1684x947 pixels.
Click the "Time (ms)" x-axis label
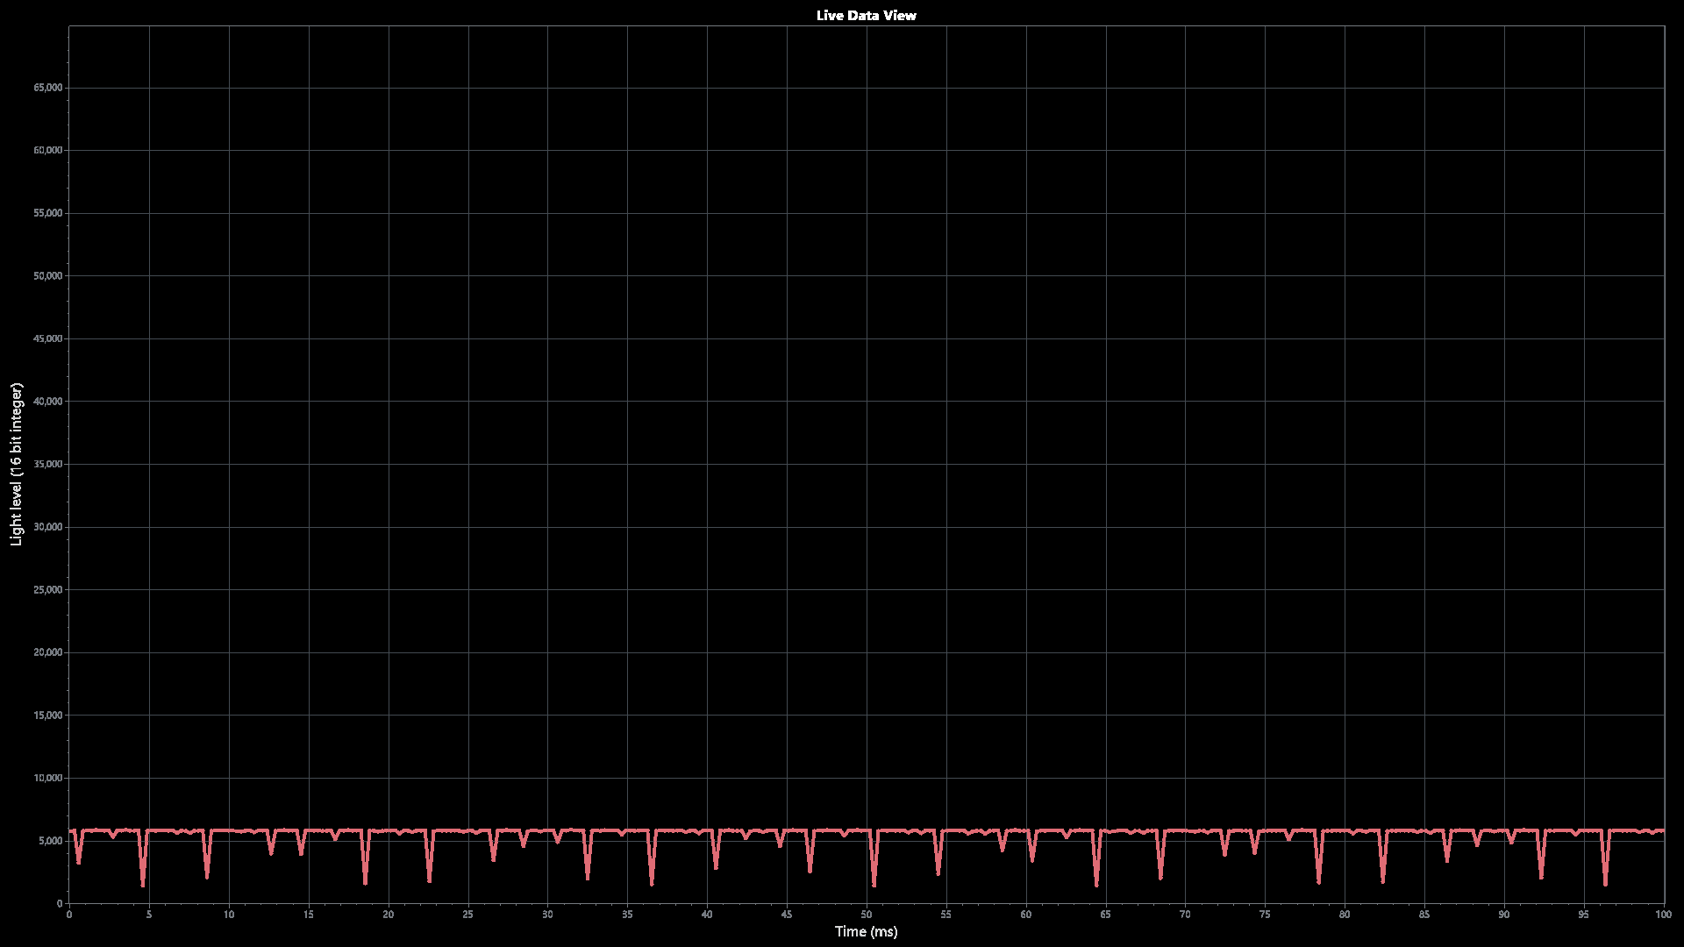coord(866,931)
